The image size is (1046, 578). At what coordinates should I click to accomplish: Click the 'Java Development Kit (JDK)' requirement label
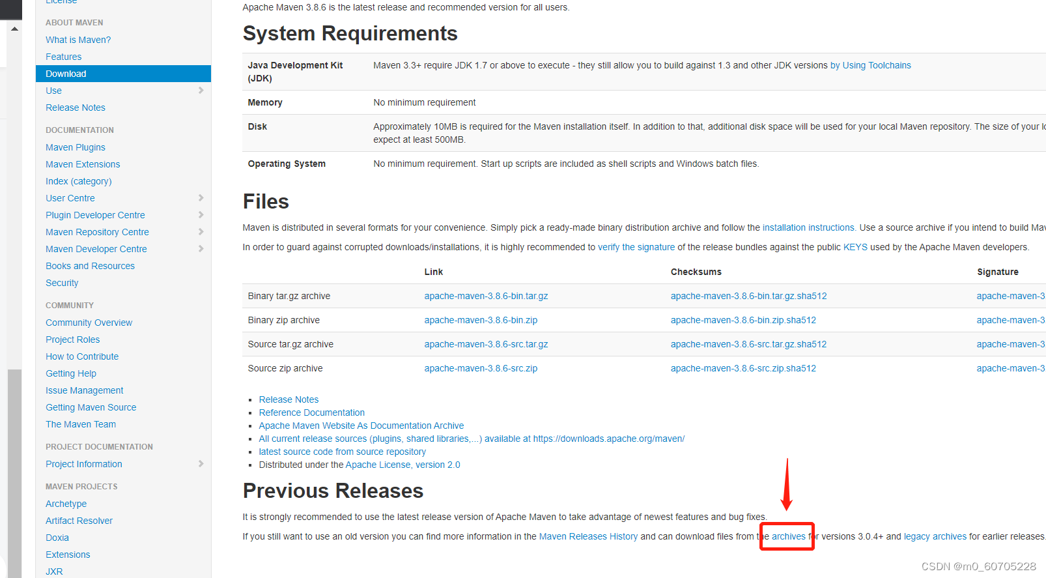[295, 72]
